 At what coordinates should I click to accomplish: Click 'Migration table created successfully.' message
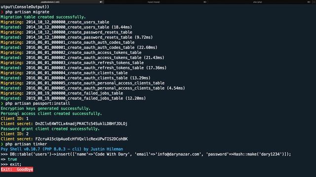click(43, 17)
